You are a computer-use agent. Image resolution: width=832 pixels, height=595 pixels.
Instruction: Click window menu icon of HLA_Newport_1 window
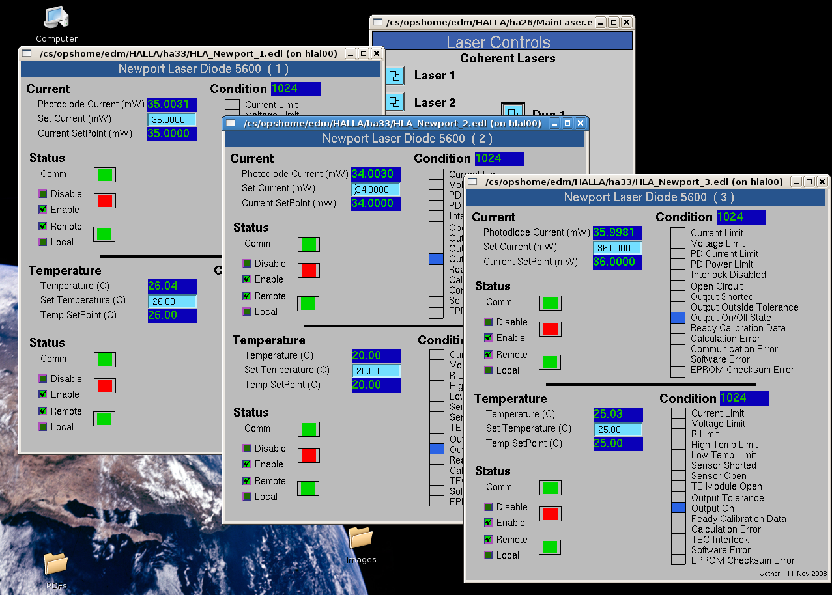27,53
